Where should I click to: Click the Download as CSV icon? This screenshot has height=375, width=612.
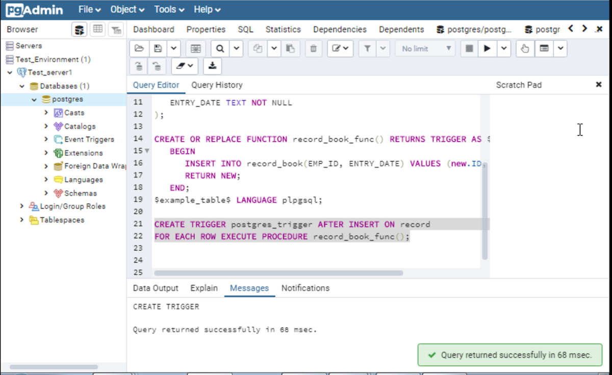pyautogui.click(x=212, y=66)
